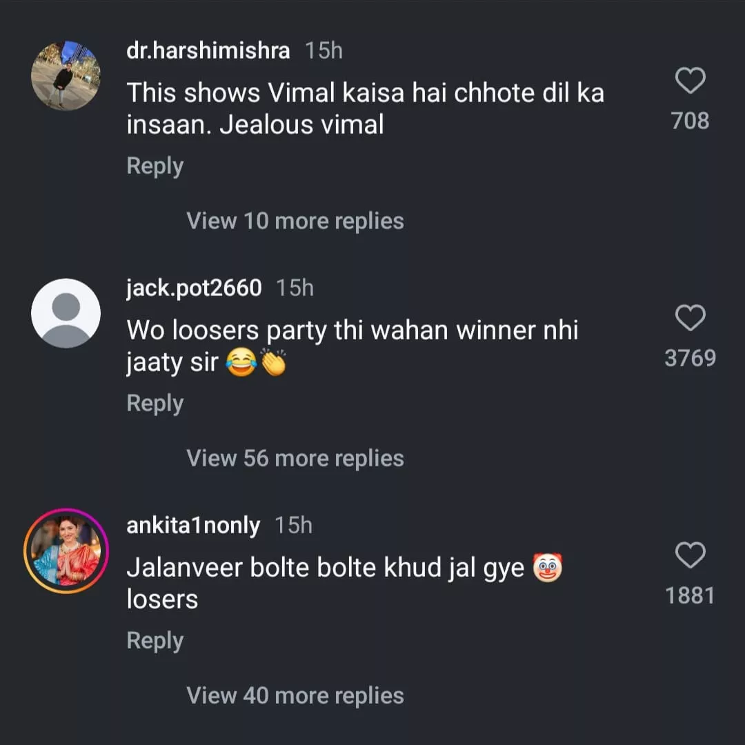
Task: Open username jack.pot2660
Action: click(x=194, y=288)
